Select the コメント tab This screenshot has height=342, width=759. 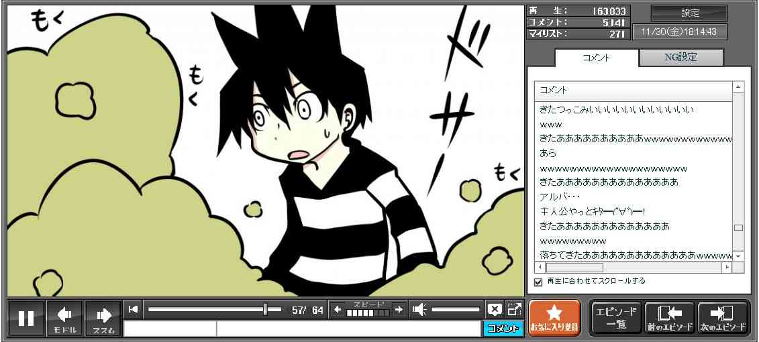(595, 58)
